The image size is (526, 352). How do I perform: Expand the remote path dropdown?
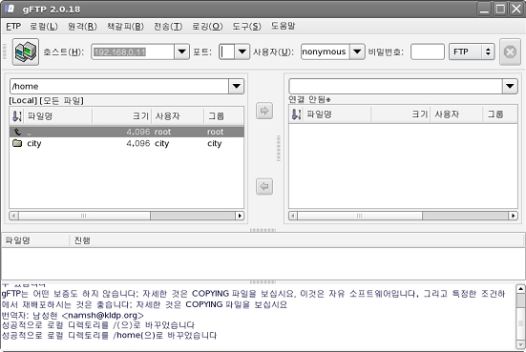pyautogui.click(x=510, y=87)
